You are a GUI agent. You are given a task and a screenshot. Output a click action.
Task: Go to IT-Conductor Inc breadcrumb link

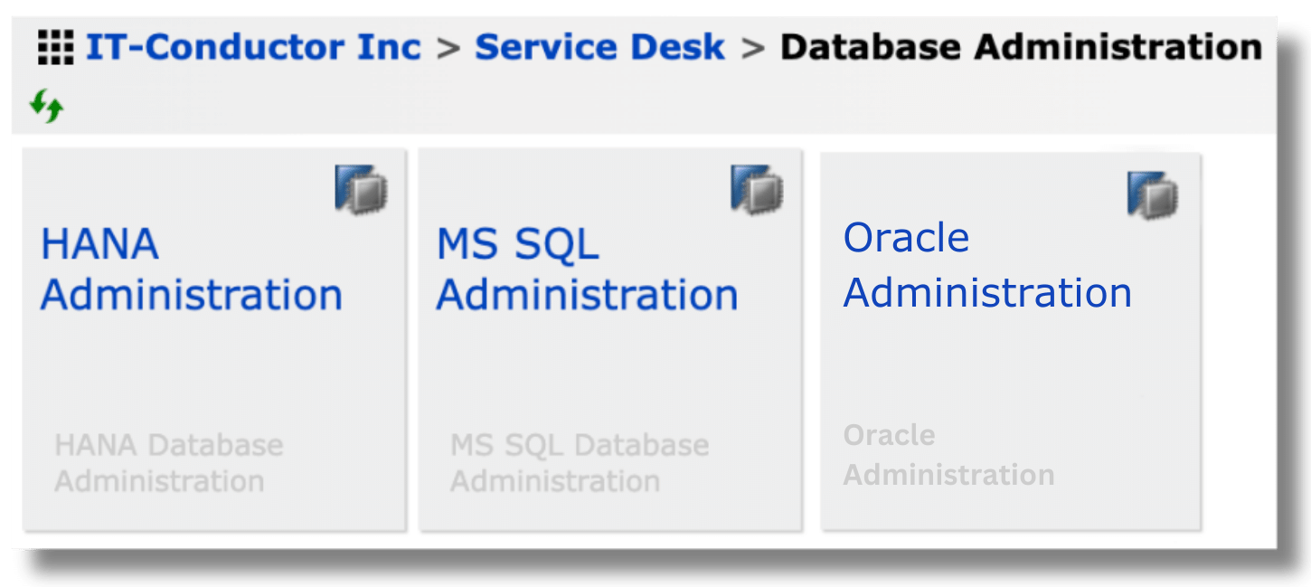point(253,47)
